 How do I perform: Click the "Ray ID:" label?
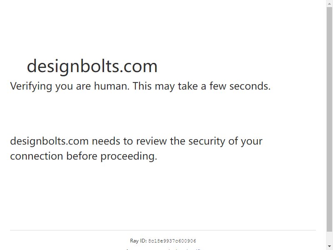click(x=139, y=241)
